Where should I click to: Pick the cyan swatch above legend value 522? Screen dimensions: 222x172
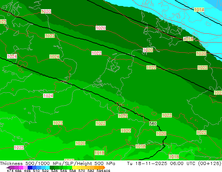pyautogui.click(x=48, y=167)
